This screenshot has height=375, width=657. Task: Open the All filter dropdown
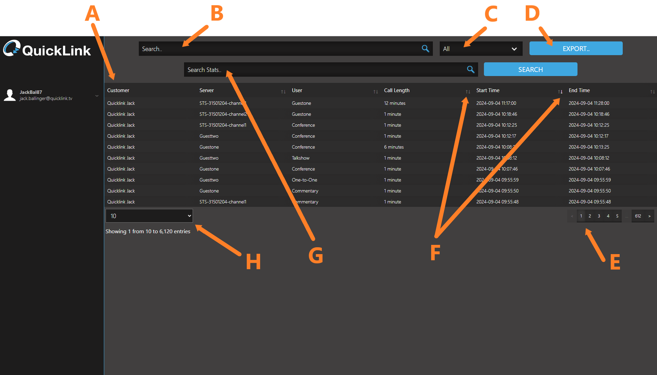tap(480, 49)
